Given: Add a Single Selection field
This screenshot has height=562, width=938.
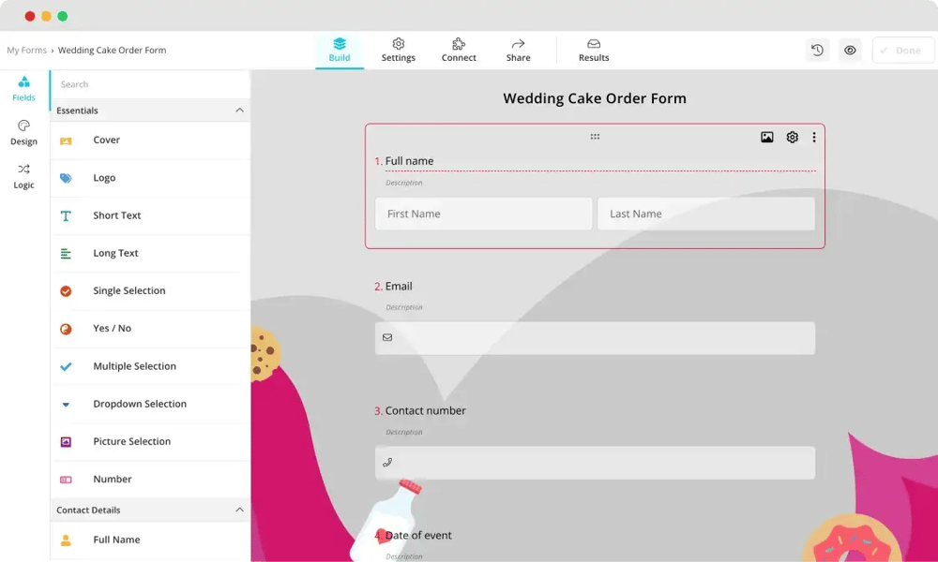Looking at the screenshot, I should [x=129, y=291].
